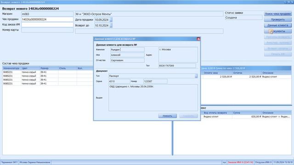Screen dimensions: 294x165
Task: Click the passport series field '4510'
Action: 119,82
